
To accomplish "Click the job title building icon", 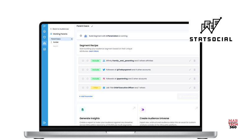I will pos(104,88).
